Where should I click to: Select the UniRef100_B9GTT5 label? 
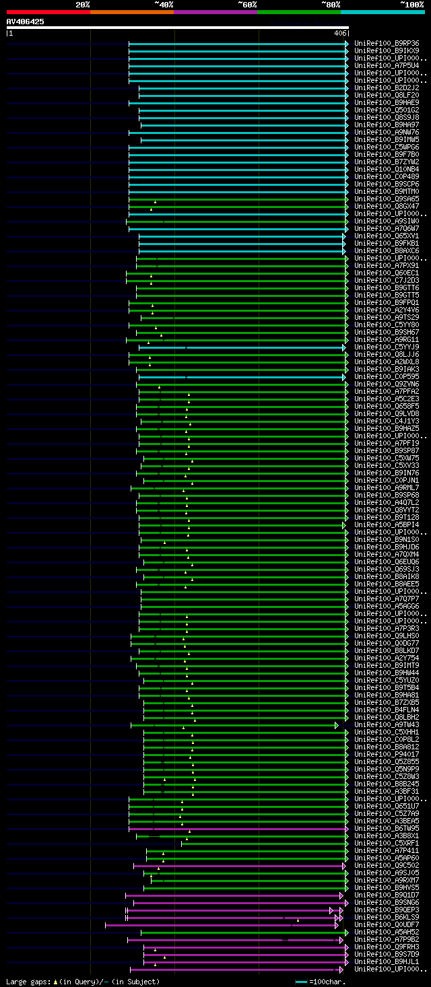pos(387,295)
